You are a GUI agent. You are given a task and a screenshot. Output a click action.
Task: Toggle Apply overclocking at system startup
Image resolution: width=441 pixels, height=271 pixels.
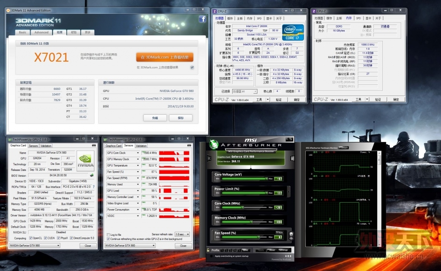(211, 256)
